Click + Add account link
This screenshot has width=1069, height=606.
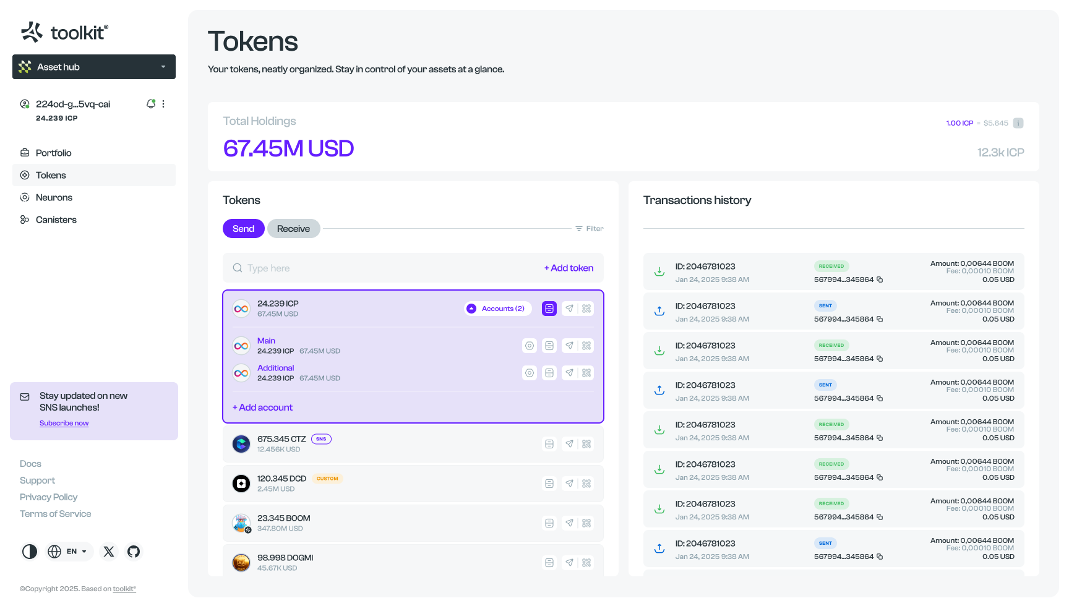click(262, 408)
